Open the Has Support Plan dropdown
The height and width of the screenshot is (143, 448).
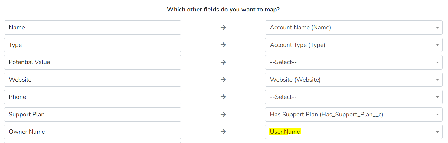(x=353, y=115)
